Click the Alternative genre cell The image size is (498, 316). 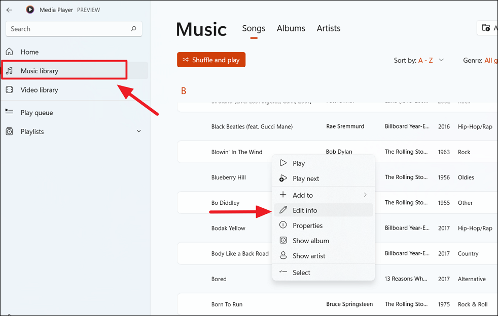pos(472,279)
